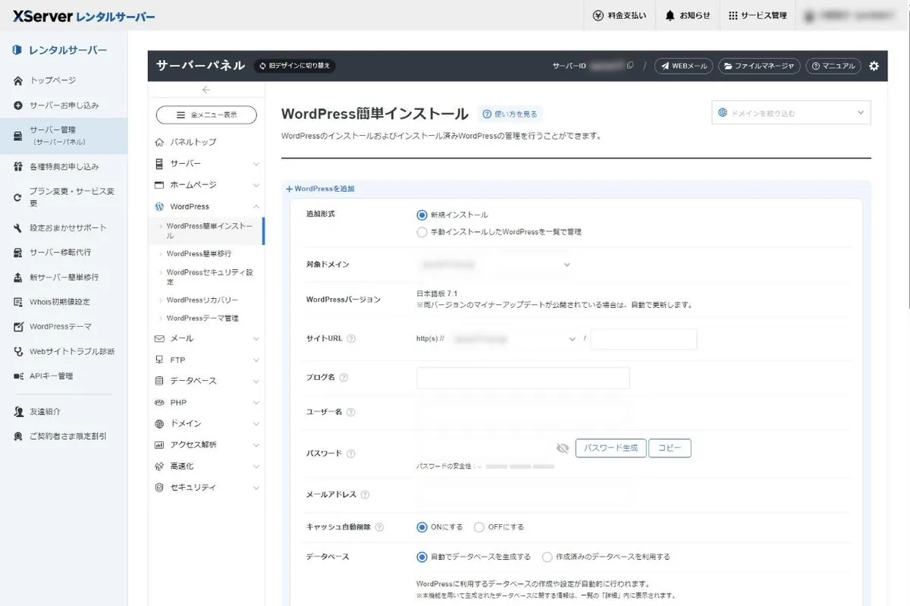Select 新規インストール radio button
910x606 pixels.
422,215
